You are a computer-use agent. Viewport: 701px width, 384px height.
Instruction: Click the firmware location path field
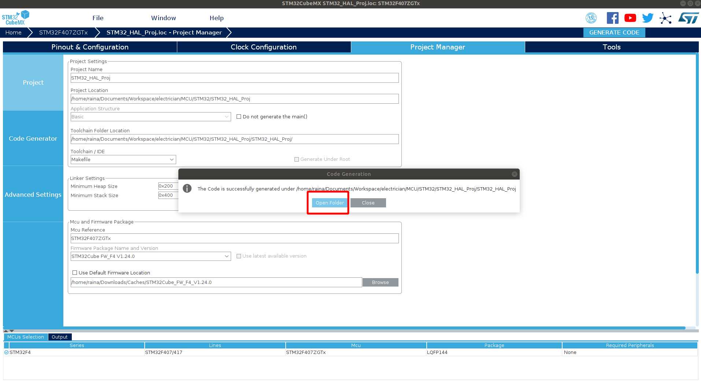216,282
